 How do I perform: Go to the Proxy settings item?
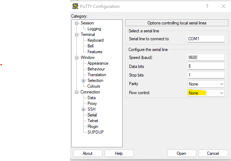(x=92, y=103)
